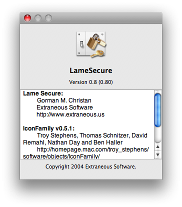Click the software/objects/IconFamily/ link line
The image size is (182, 207).
(61, 156)
